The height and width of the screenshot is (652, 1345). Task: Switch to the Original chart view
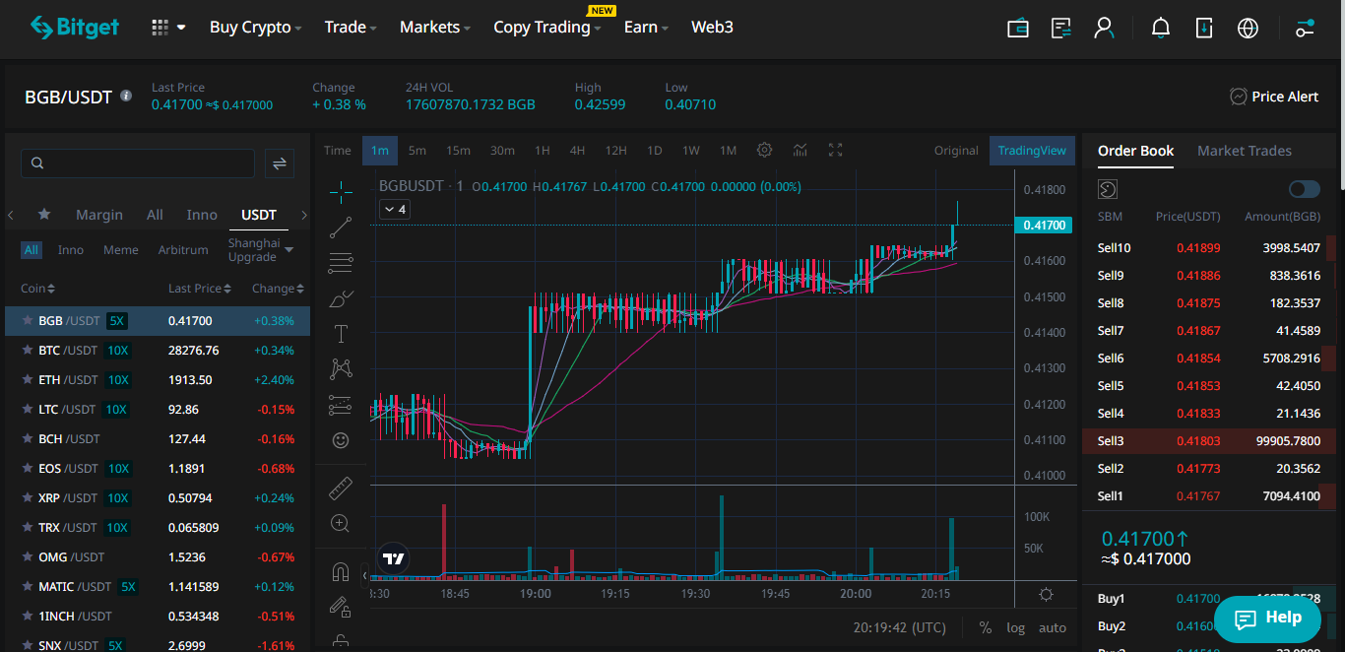(x=956, y=151)
